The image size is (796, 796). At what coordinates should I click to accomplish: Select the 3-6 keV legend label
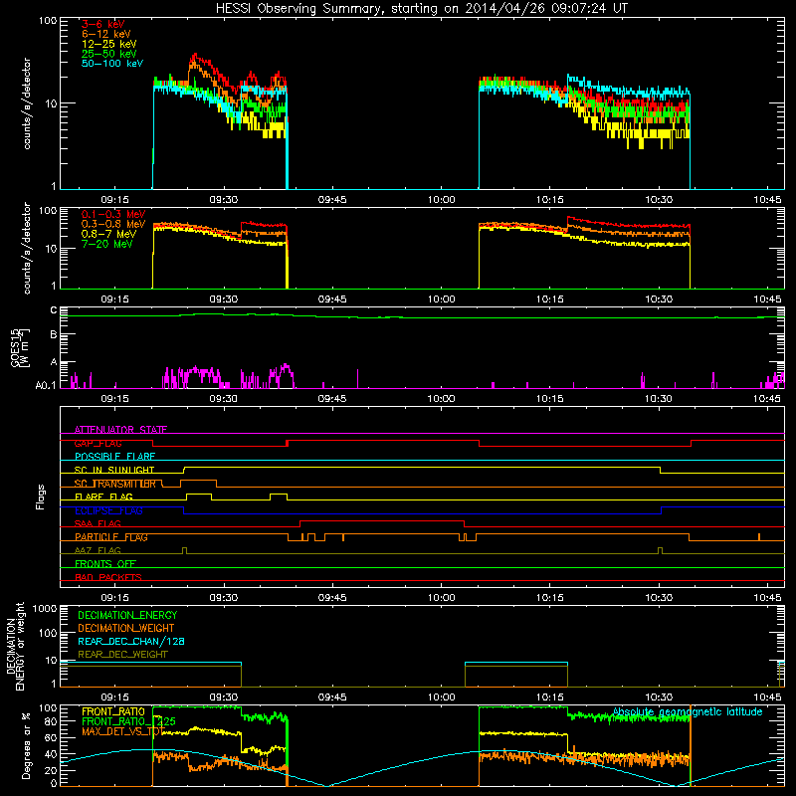tap(103, 24)
